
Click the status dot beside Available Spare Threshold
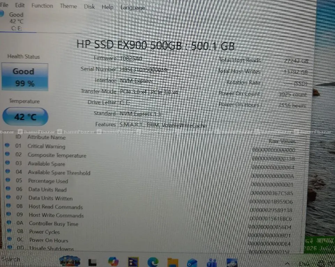8,171
